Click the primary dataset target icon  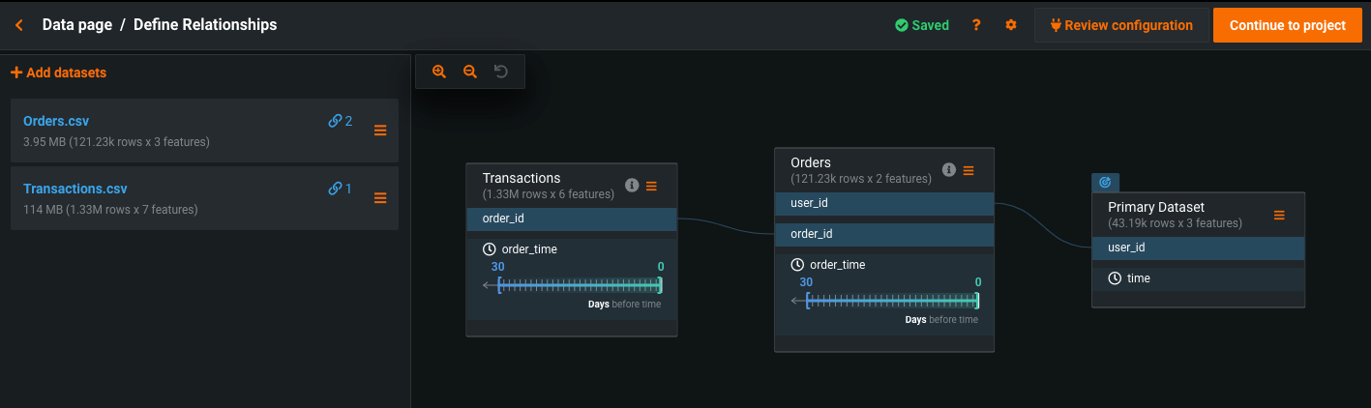click(1105, 182)
